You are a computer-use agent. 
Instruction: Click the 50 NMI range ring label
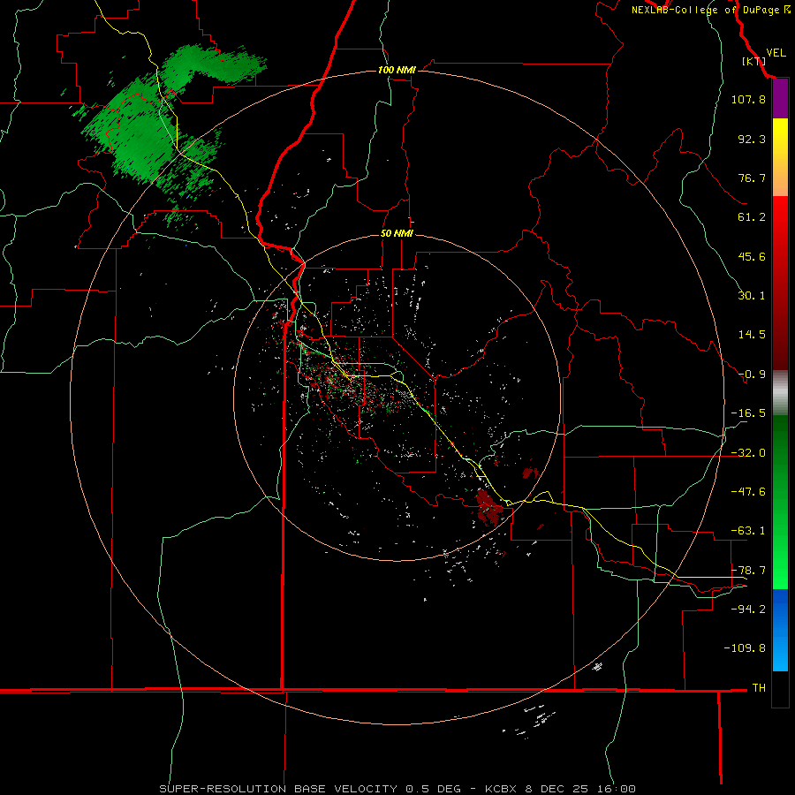(x=397, y=234)
